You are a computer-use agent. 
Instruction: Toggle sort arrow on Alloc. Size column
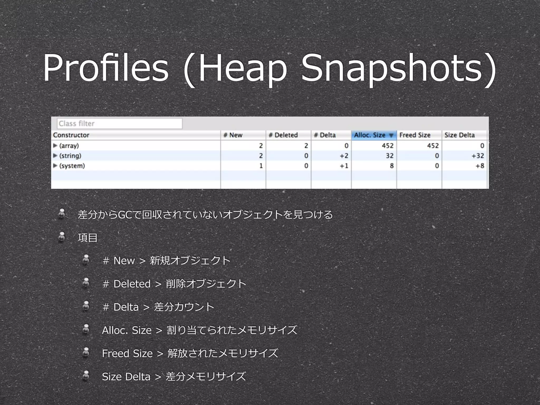[391, 135]
